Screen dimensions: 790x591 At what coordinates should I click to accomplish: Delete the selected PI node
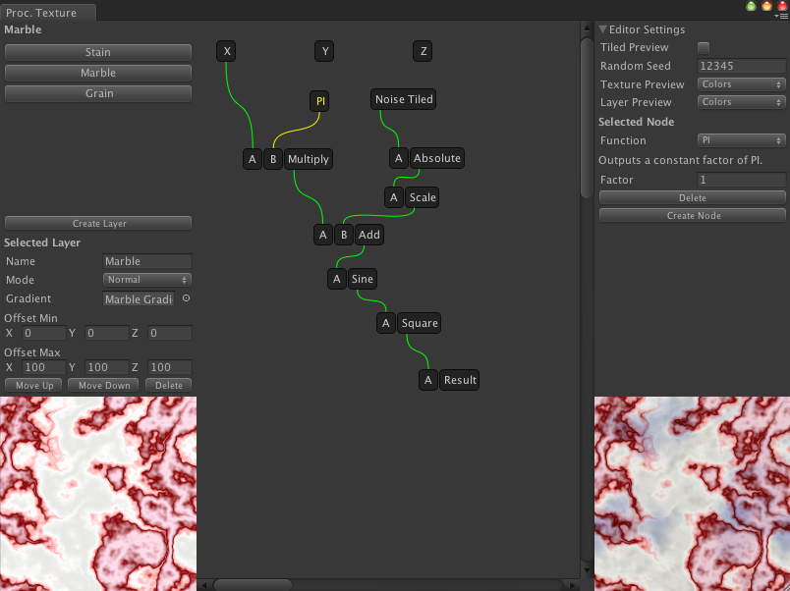pyautogui.click(x=693, y=198)
